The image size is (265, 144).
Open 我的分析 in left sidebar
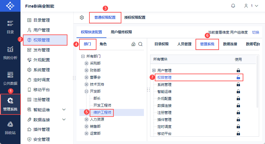point(10,53)
